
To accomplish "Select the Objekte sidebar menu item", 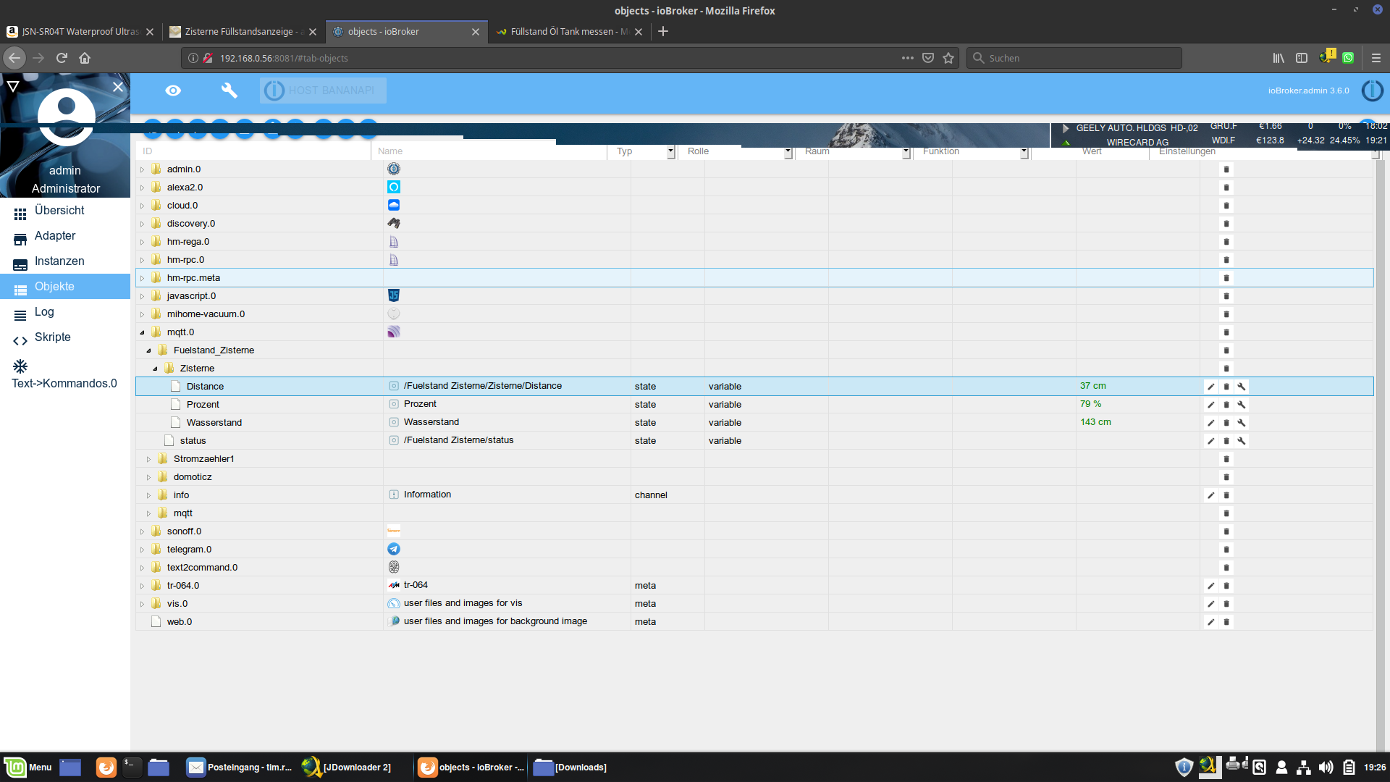I will [x=54, y=287].
